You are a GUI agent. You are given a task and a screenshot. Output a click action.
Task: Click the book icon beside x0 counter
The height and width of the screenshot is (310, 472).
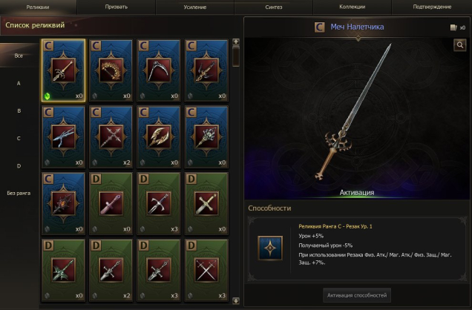click(453, 27)
